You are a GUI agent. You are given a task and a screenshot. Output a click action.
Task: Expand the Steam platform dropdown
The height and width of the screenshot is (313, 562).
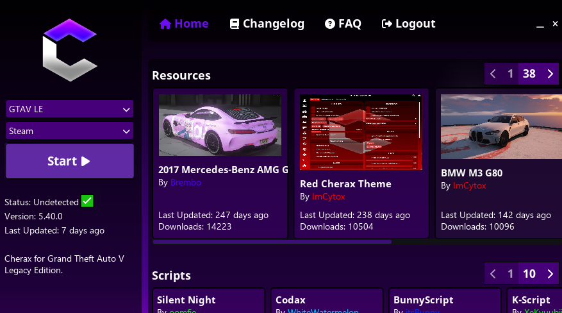pos(70,131)
